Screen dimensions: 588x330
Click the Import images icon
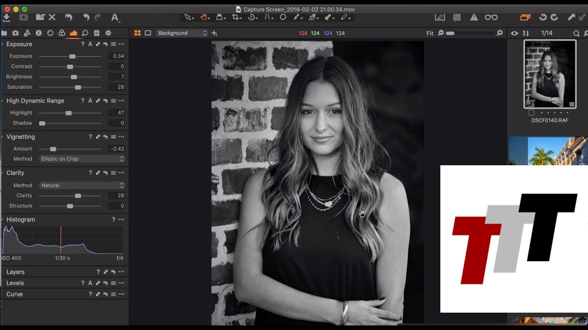pos(6,17)
